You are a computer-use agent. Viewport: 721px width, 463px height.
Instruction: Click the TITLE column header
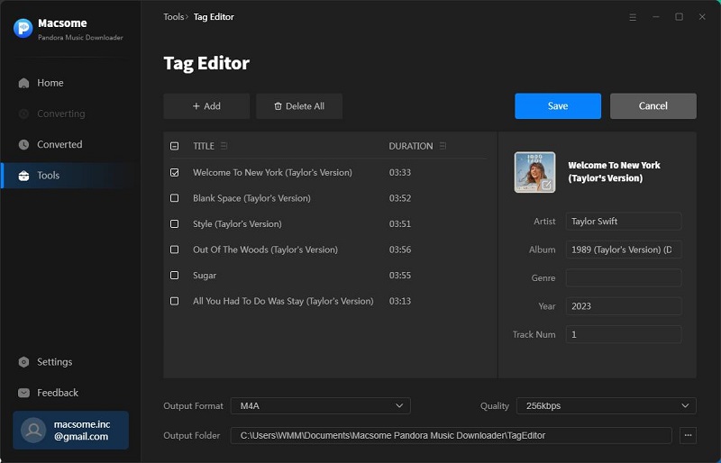pyautogui.click(x=204, y=146)
